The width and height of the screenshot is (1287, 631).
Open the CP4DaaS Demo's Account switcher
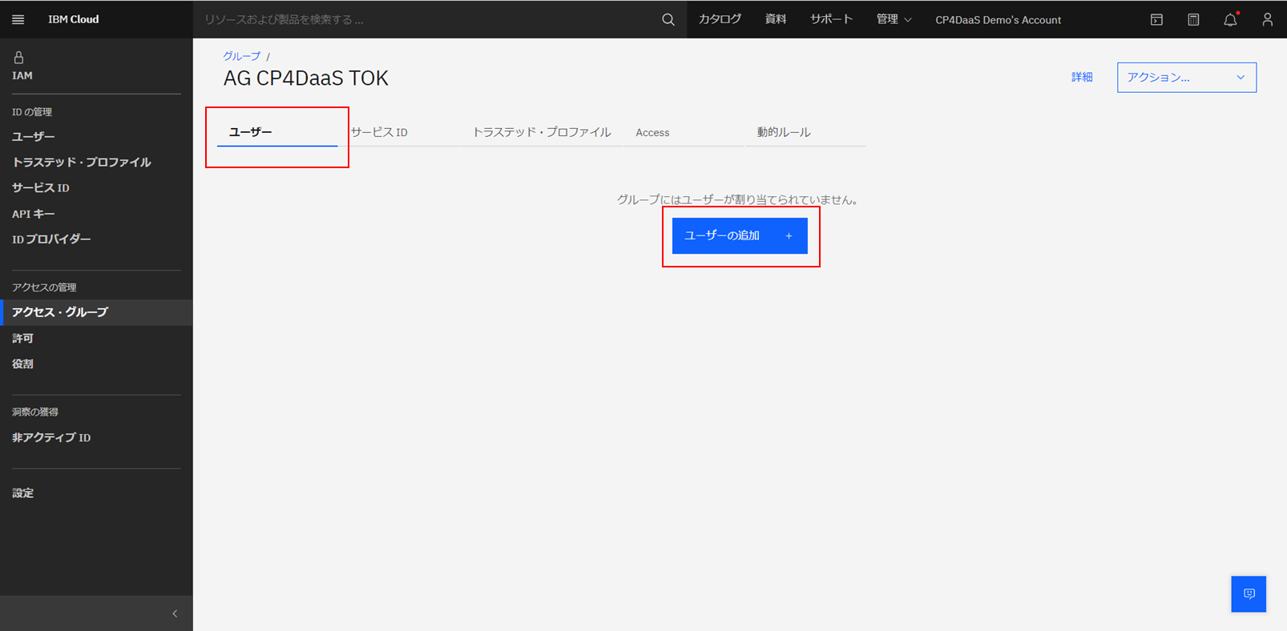coord(998,20)
